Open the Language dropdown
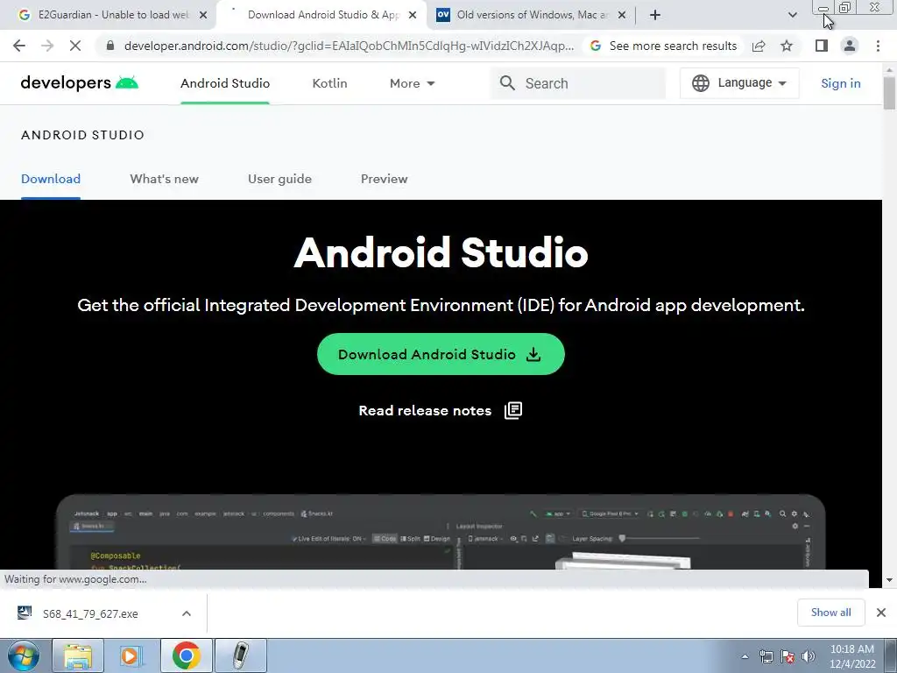This screenshot has height=673, width=897. [x=739, y=83]
